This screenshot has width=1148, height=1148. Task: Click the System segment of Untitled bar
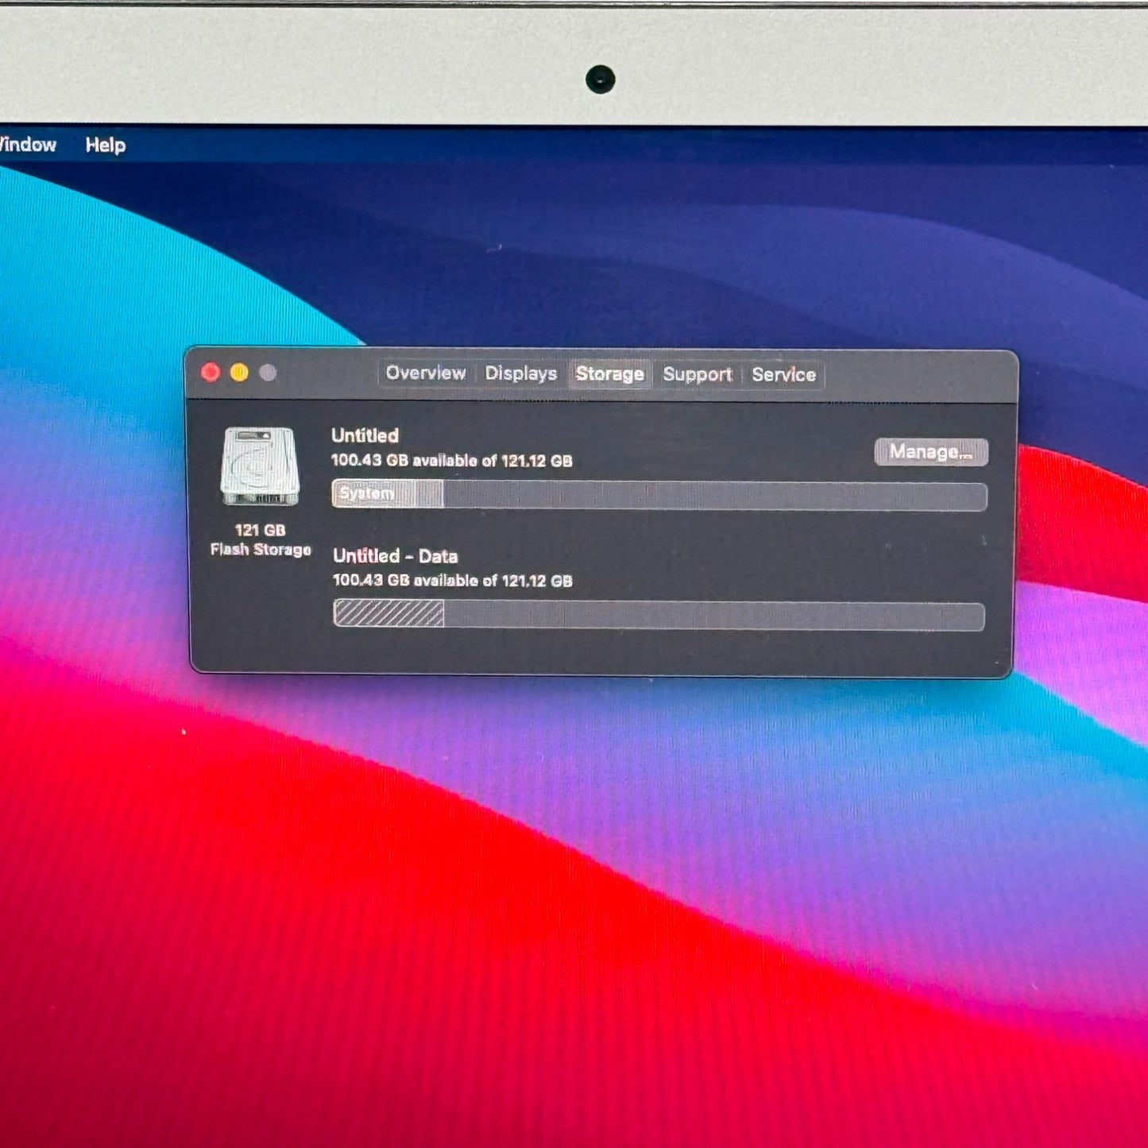388,494
